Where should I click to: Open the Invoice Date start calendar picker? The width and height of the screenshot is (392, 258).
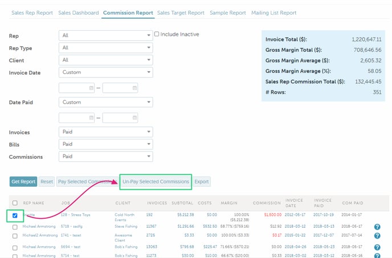point(91,88)
